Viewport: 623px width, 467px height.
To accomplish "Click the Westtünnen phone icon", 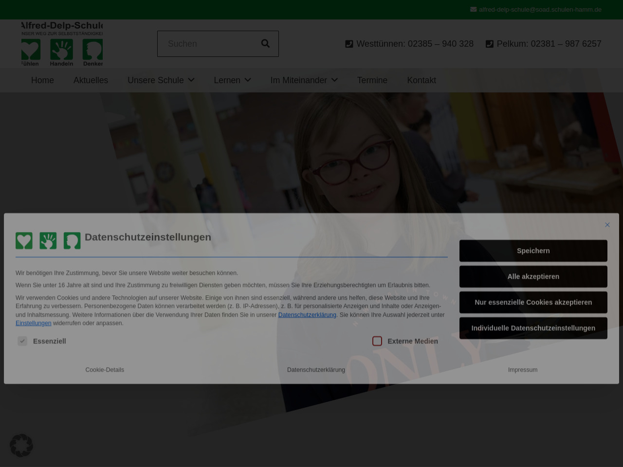I will pos(349,44).
